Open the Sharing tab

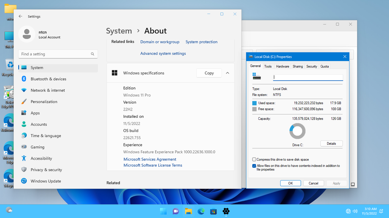[298, 66]
